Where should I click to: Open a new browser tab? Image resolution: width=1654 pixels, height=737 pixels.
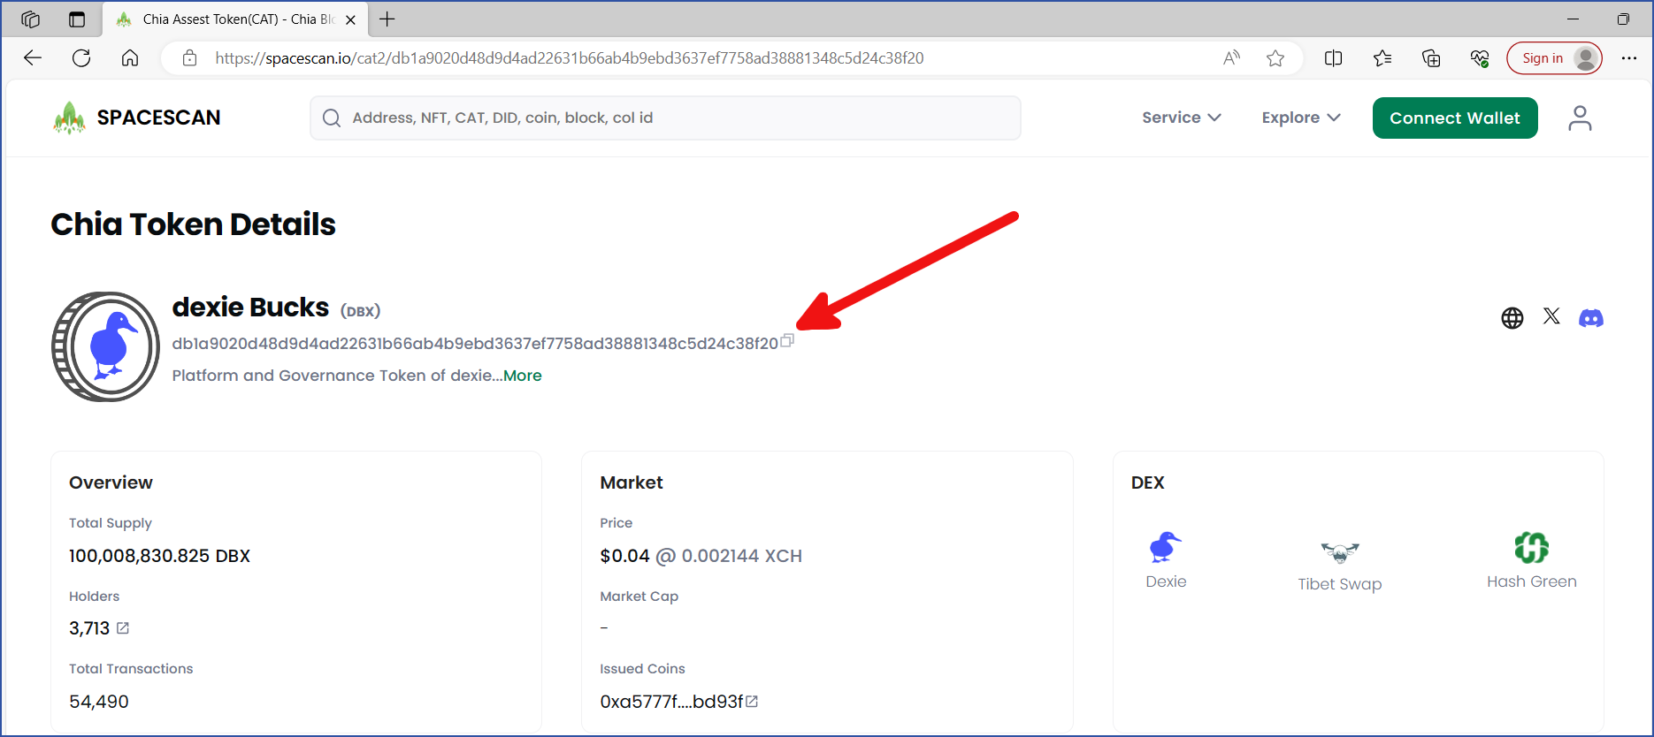[387, 19]
